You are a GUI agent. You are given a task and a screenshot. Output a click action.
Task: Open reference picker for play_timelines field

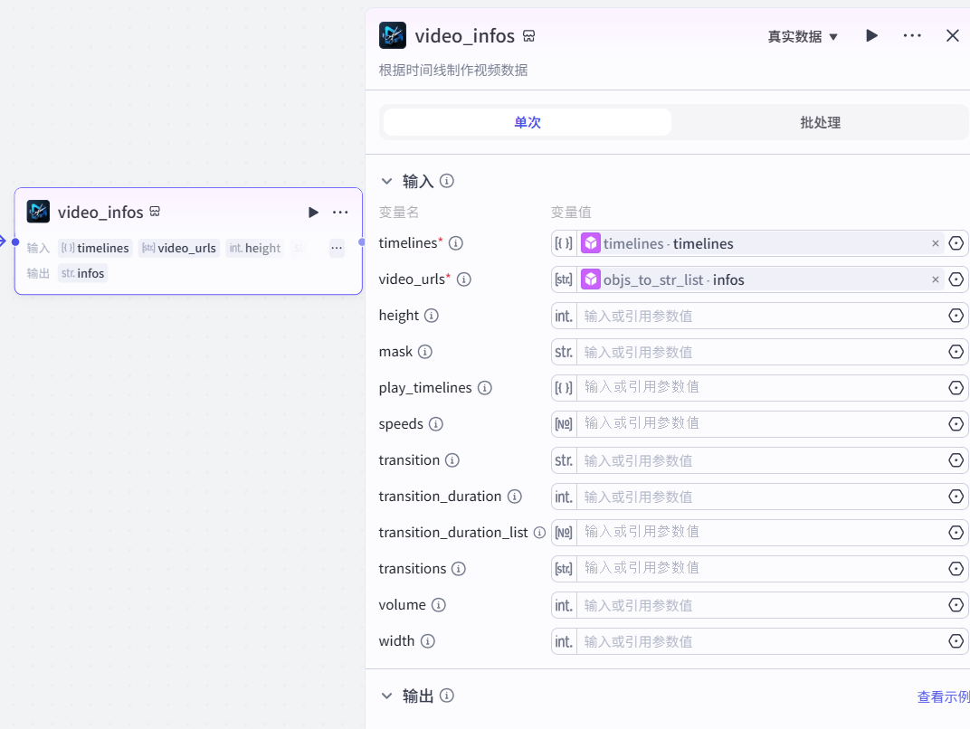(x=956, y=388)
